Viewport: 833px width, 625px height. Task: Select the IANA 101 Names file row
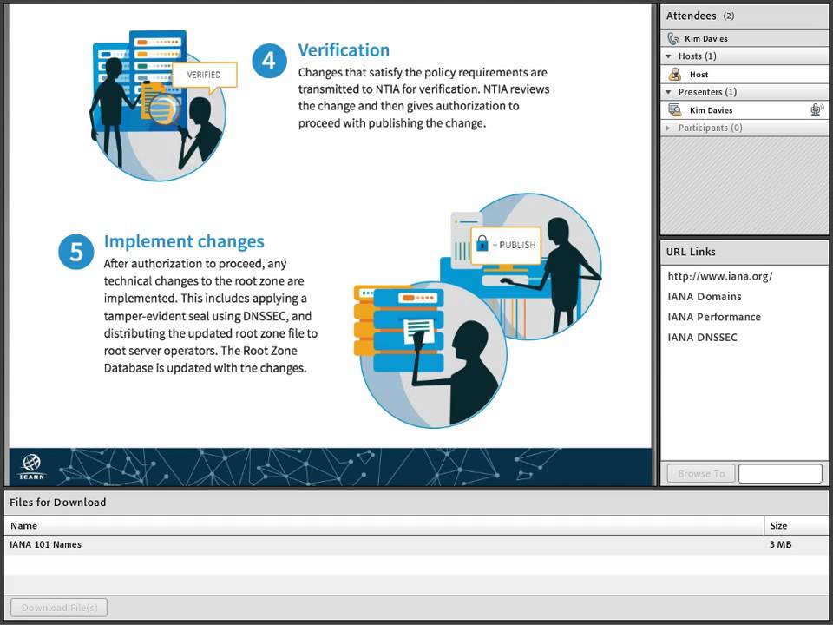416,544
